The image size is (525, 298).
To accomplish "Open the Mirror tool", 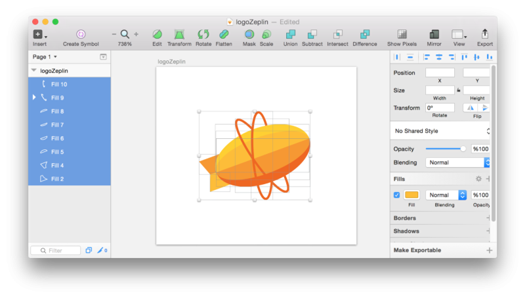I will tap(434, 38).
